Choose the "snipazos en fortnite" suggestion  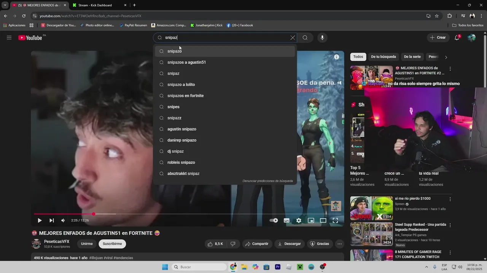pos(225,96)
